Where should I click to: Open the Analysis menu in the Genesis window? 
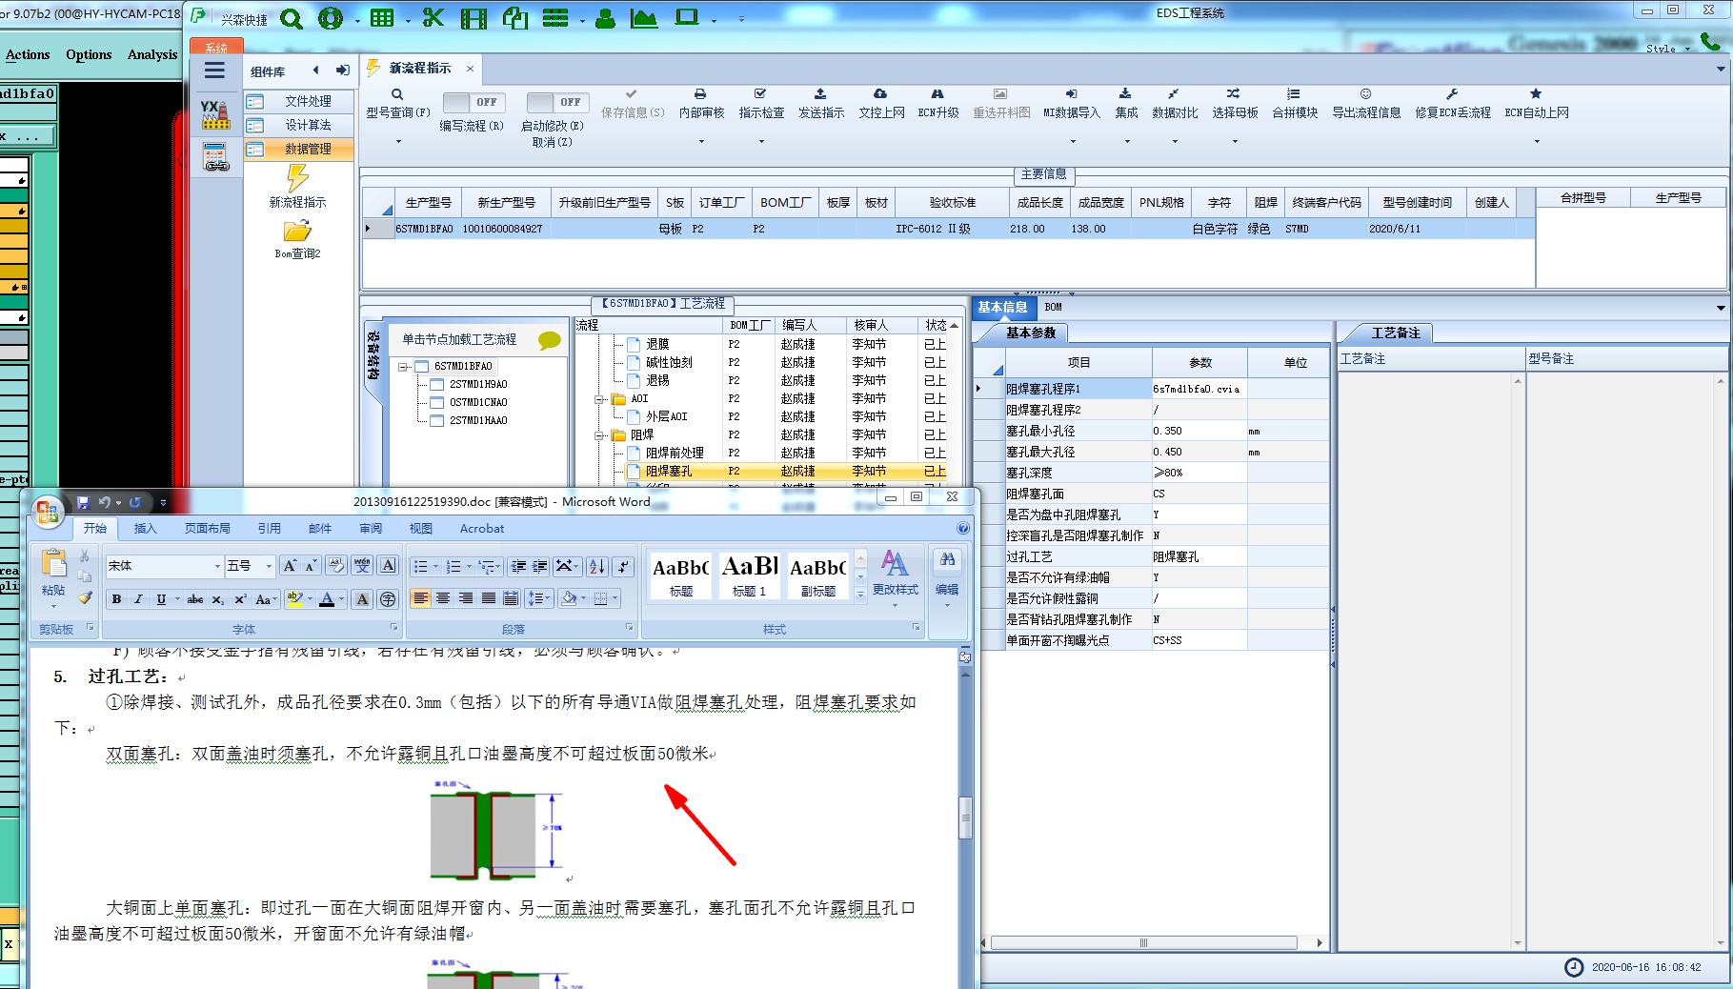coord(152,55)
